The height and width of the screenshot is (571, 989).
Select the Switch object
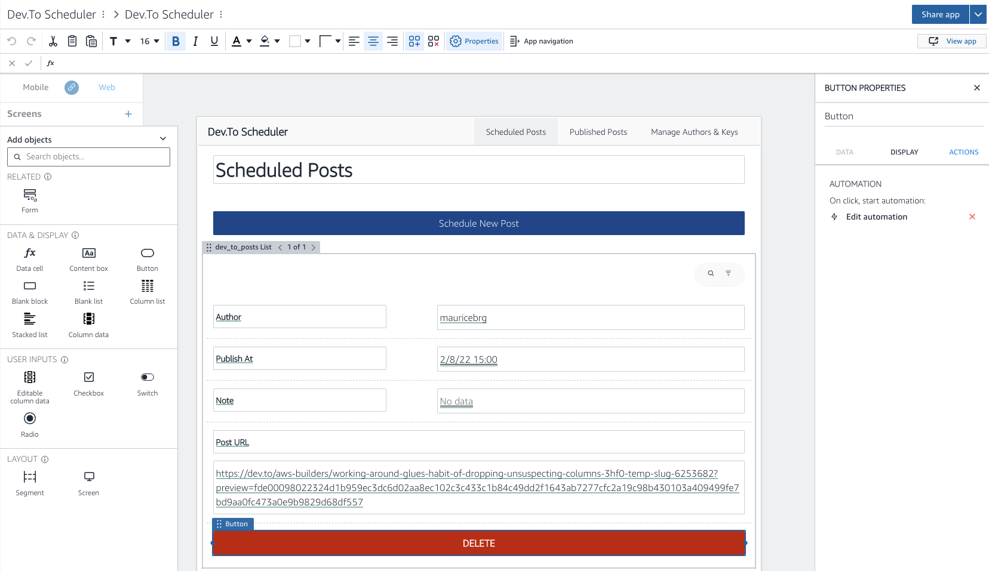[148, 384]
